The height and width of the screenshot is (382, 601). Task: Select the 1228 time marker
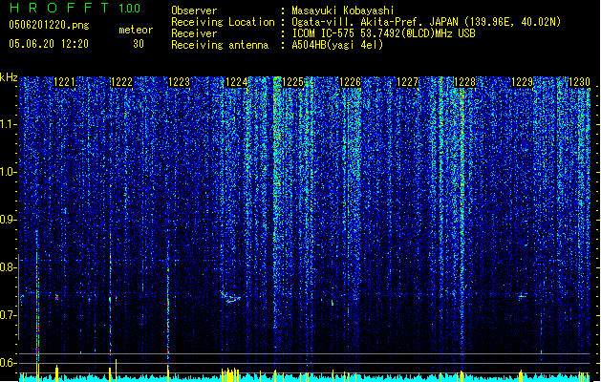pyautogui.click(x=464, y=82)
